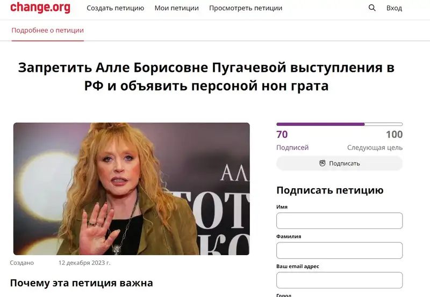430x297 pixels.
Task: Click the Почему эта петиция важна heading
Action: pyautogui.click(x=82, y=283)
